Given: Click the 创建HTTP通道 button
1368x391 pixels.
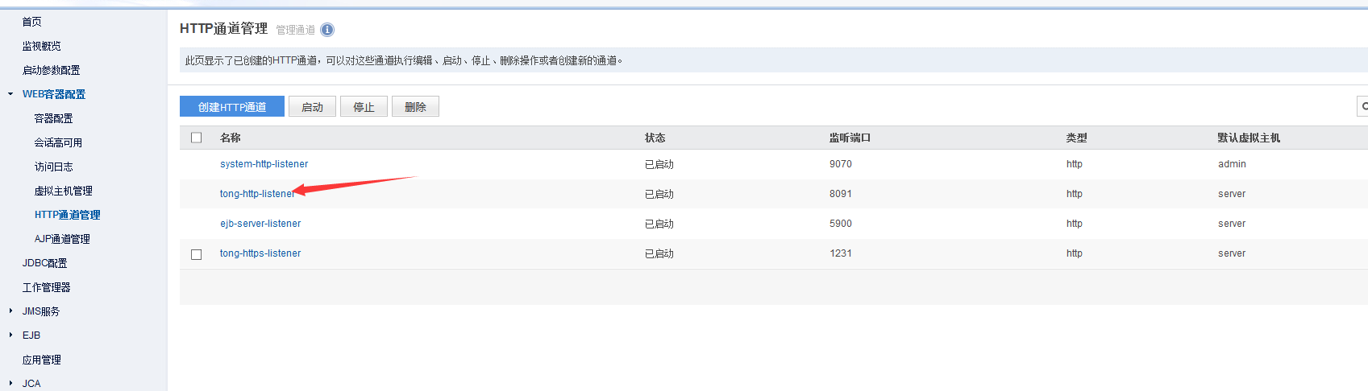Looking at the screenshot, I should tap(232, 107).
